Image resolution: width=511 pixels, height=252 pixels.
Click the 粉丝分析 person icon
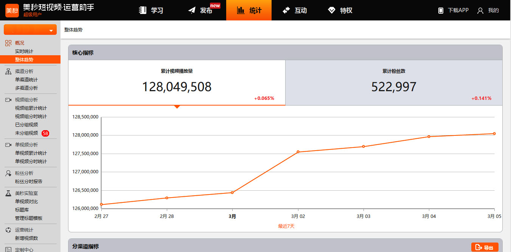8,173
